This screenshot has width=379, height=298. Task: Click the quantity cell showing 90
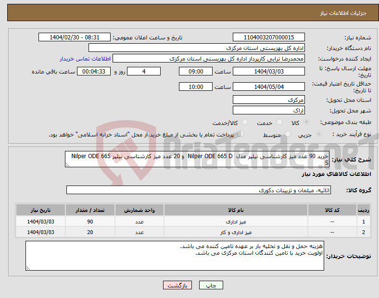[x=90, y=222]
